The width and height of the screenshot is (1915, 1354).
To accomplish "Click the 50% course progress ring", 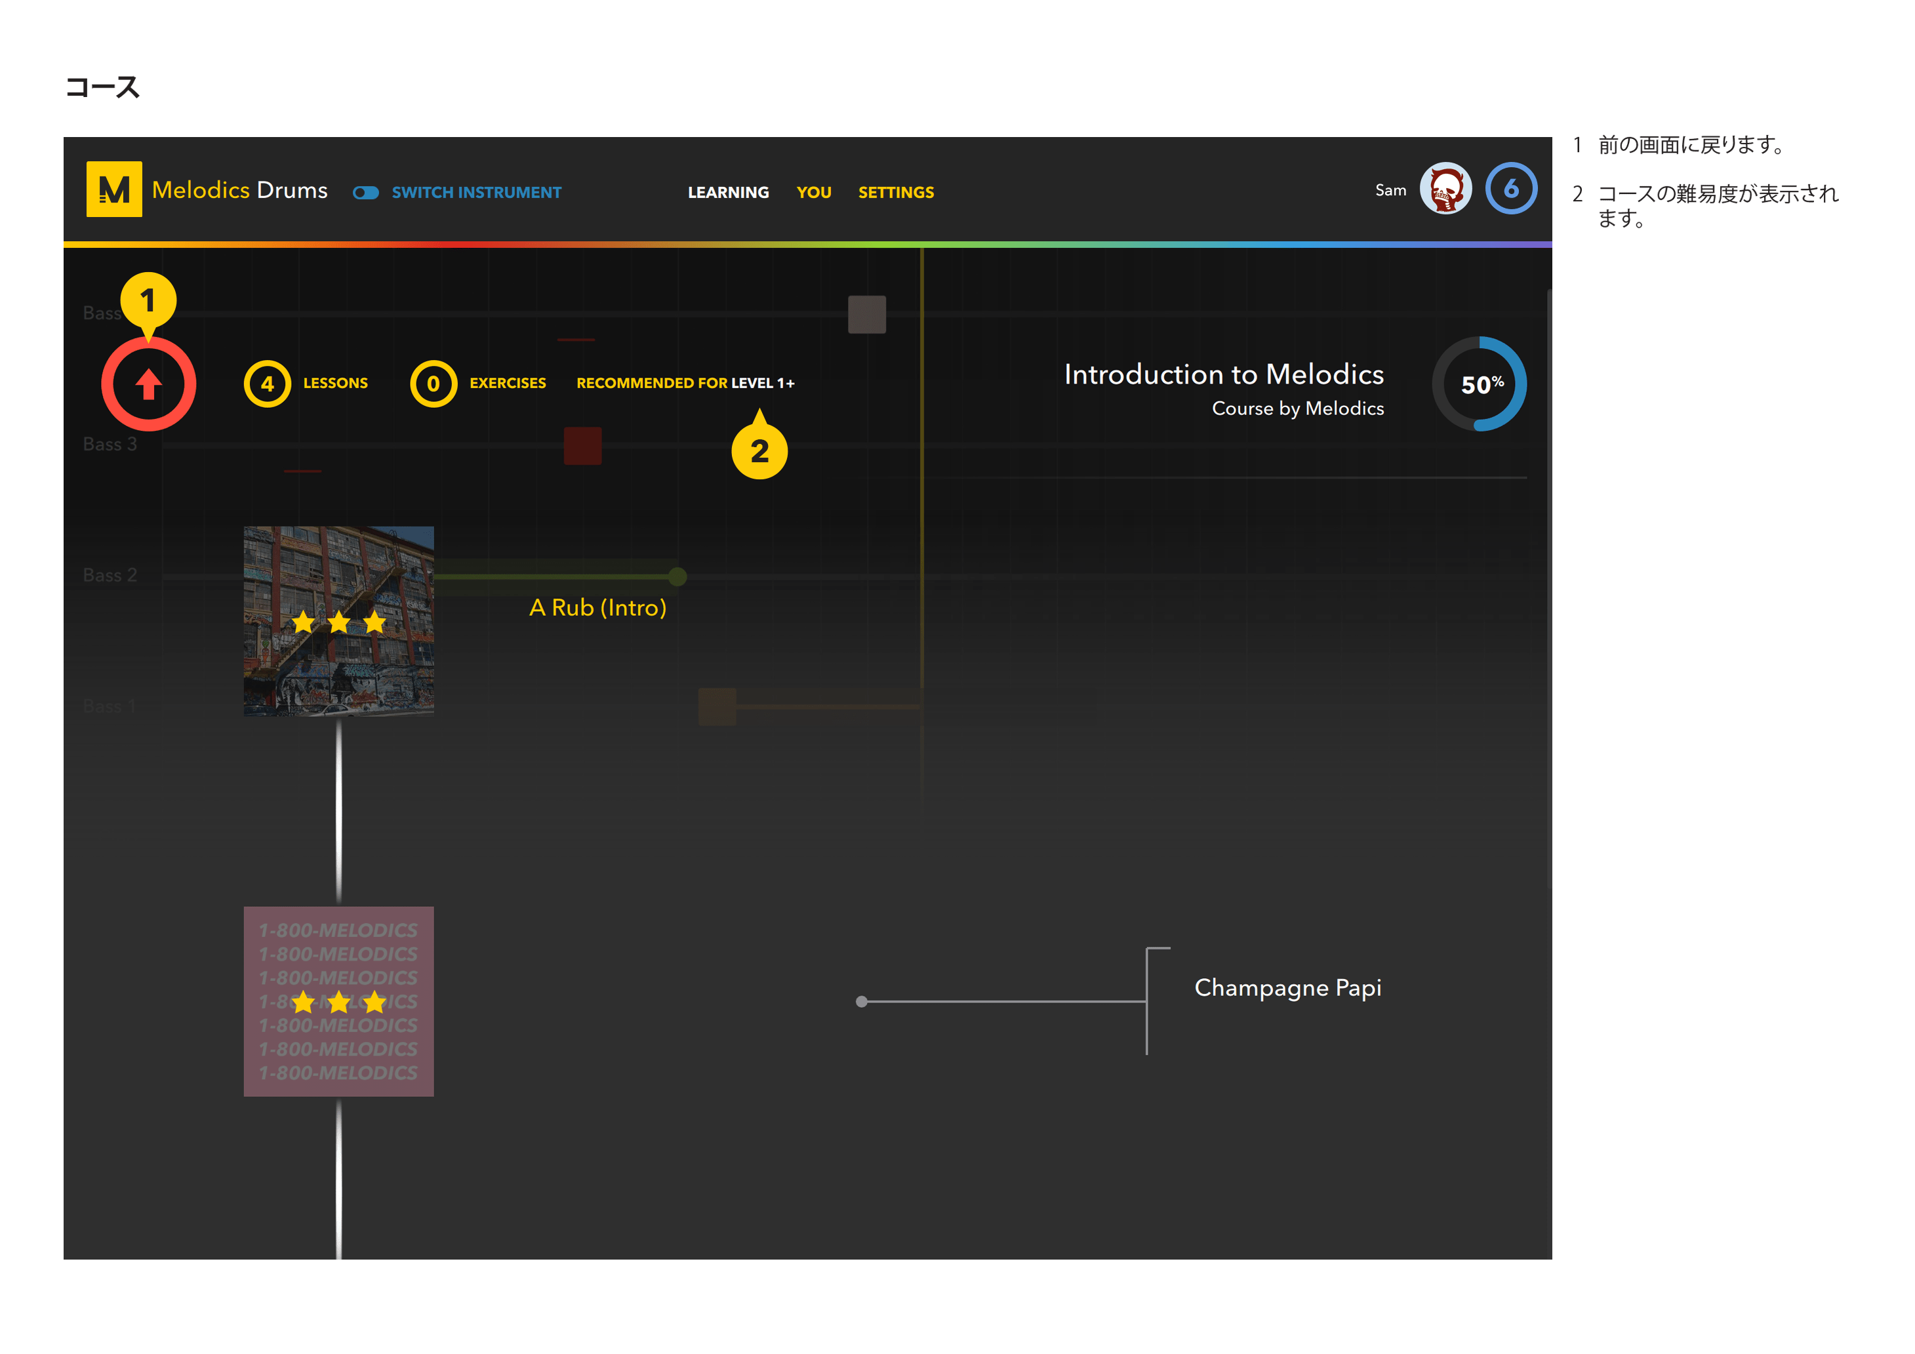I will point(1479,384).
